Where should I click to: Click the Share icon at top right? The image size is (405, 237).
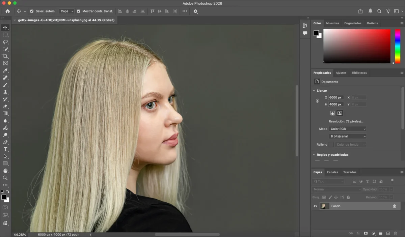pos(360,11)
